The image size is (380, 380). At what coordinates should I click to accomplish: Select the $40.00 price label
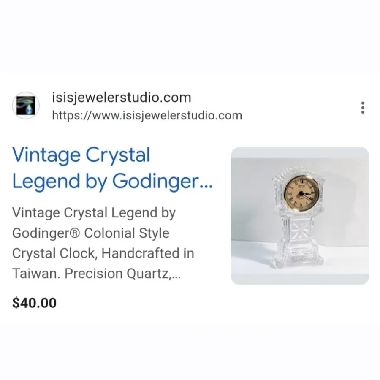click(x=35, y=303)
